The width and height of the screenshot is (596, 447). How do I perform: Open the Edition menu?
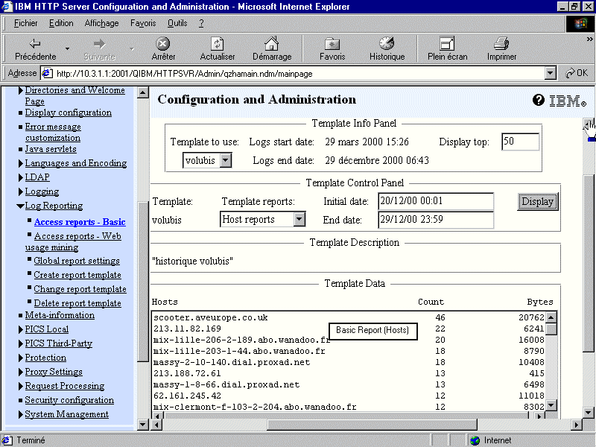[x=61, y=23]
